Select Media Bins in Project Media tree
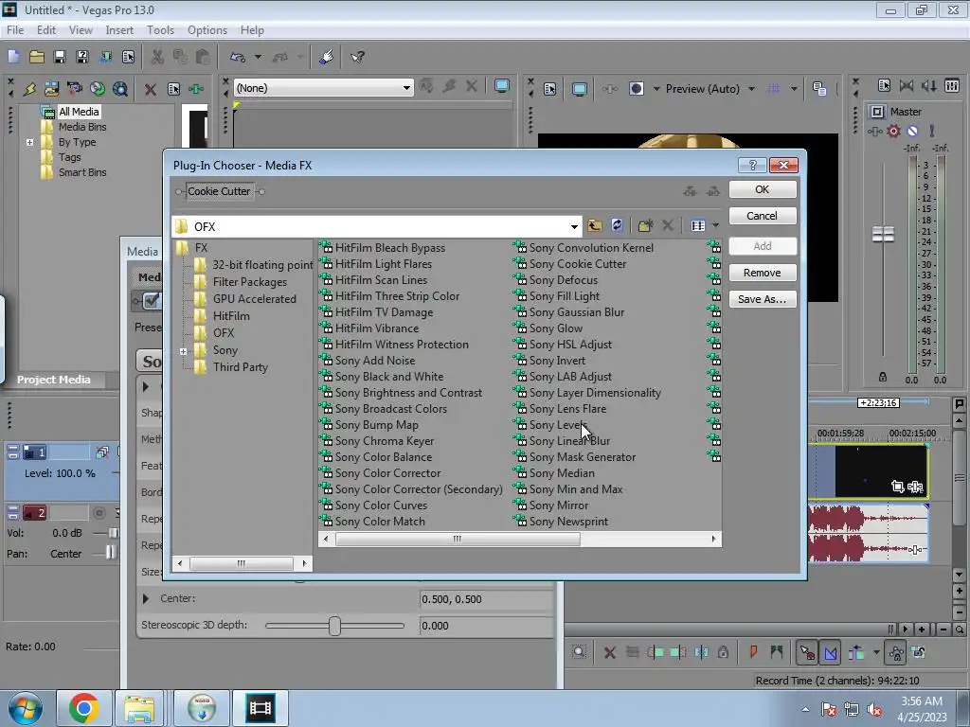970x727 pixels. pyautogui.click(x=82, y=127)
